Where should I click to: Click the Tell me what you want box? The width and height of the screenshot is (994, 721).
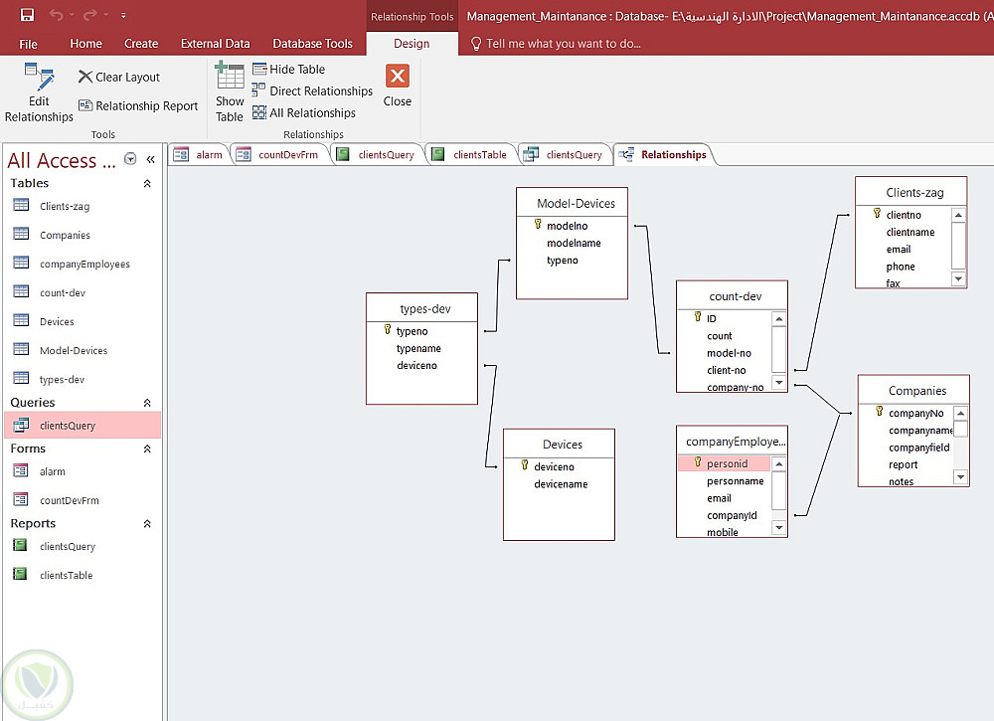[556, 43]
